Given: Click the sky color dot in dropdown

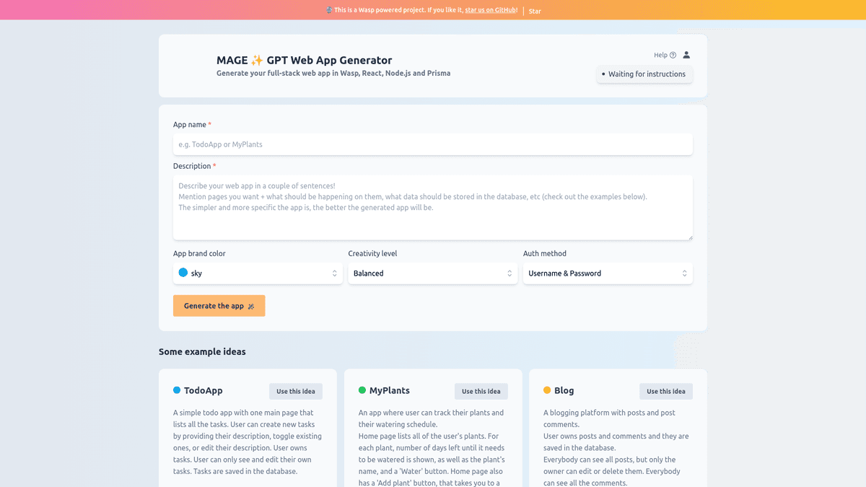Looking at the screenshot, I should (x=183, y=273).
